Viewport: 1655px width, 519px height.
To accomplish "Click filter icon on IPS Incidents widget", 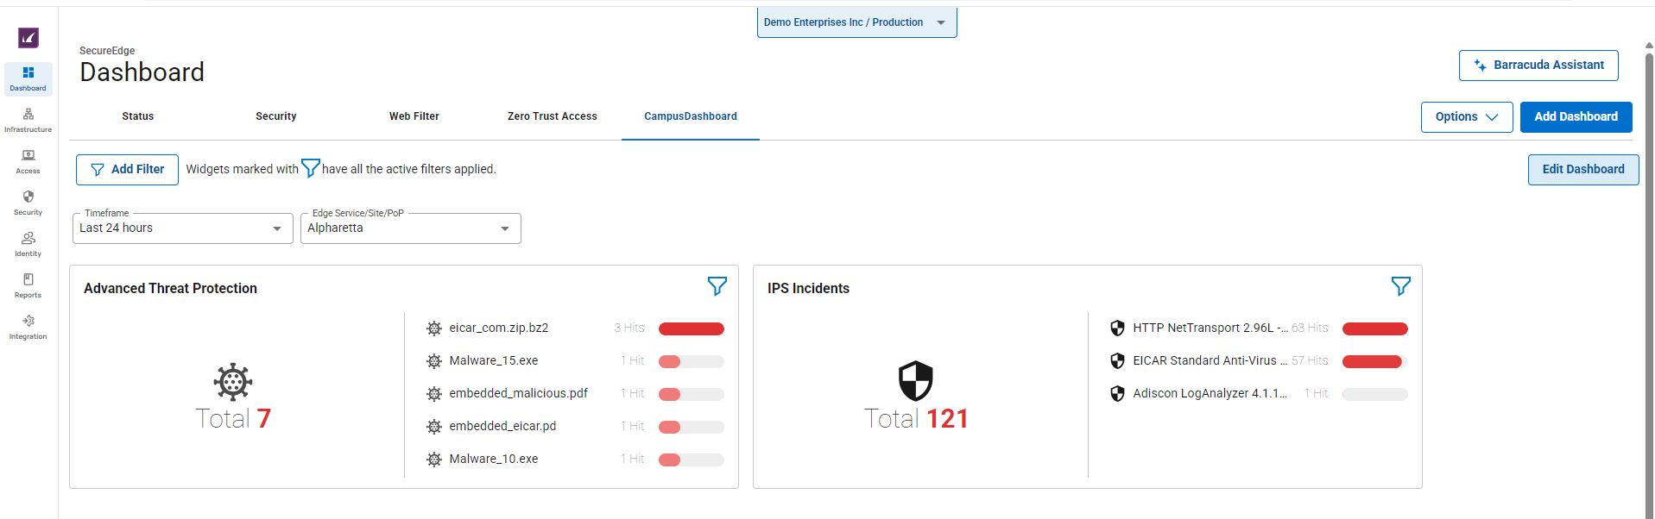I will pos(1400,286).
